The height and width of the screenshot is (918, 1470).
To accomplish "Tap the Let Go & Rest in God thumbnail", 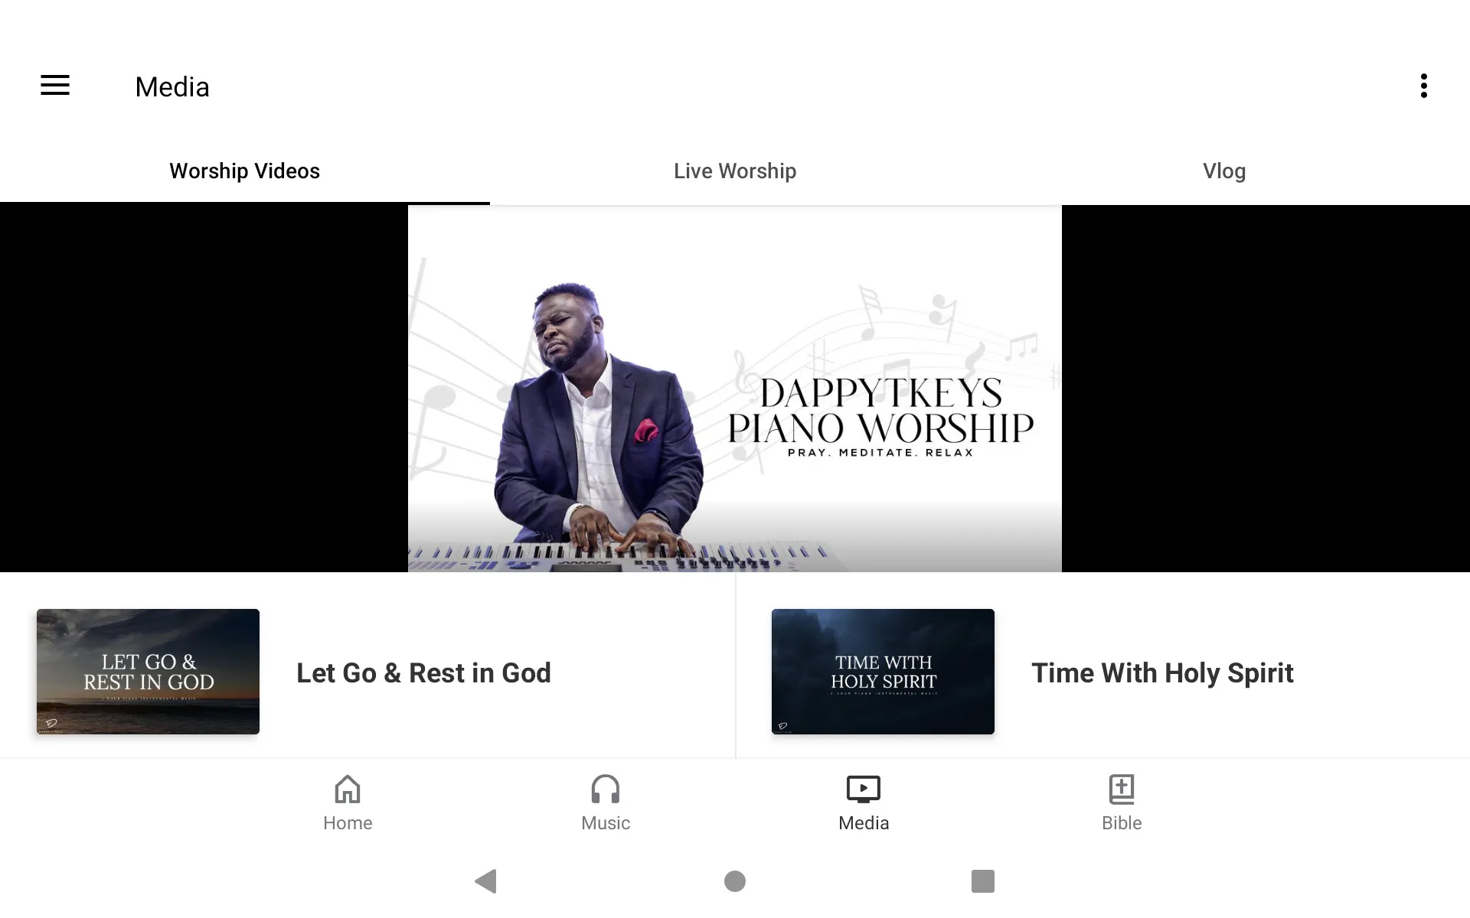I will click(147, 670).
